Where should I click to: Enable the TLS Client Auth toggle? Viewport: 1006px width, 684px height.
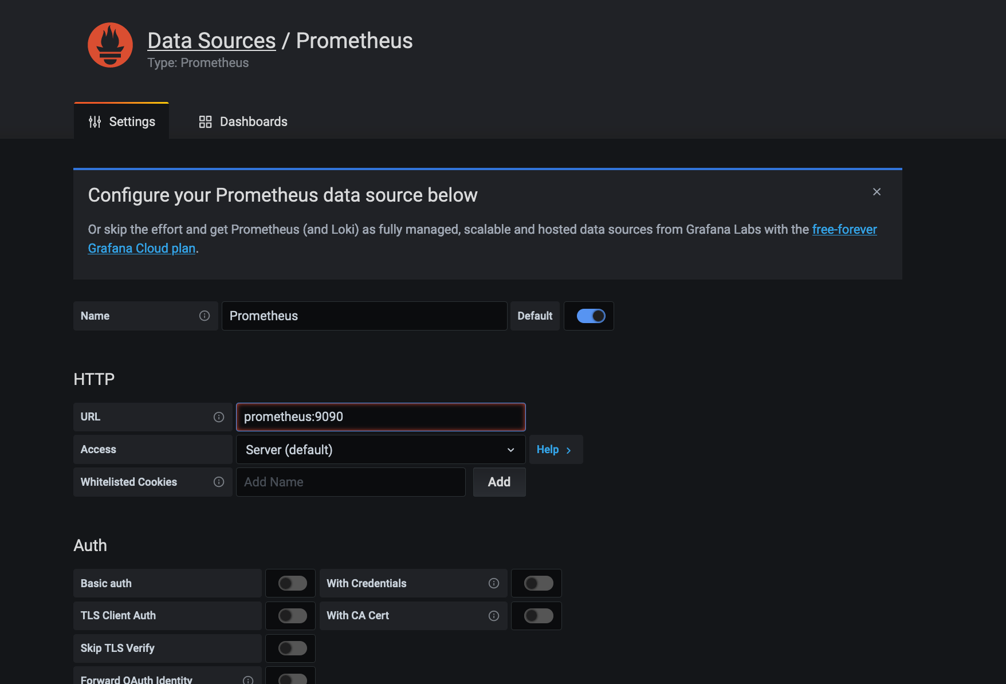(293, 616)
